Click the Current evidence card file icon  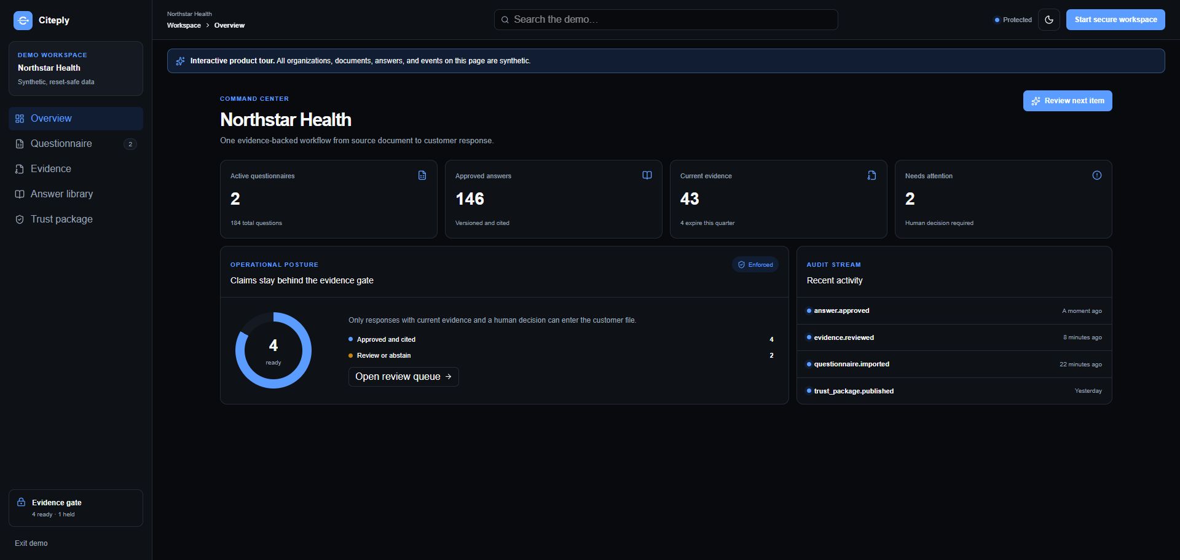871,175
